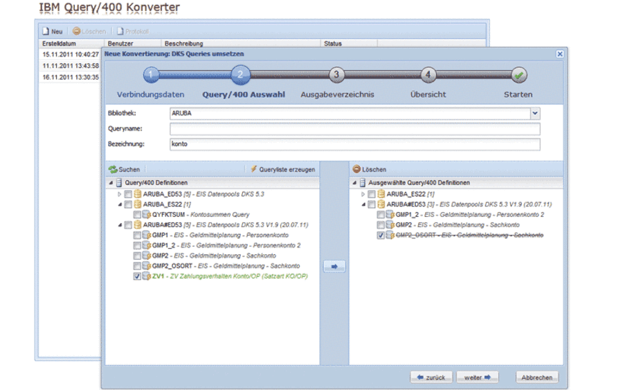Image resolution: width=623 pixels, height=390 pixels.
Task: Click the Status column header
Action: [349, 44]
